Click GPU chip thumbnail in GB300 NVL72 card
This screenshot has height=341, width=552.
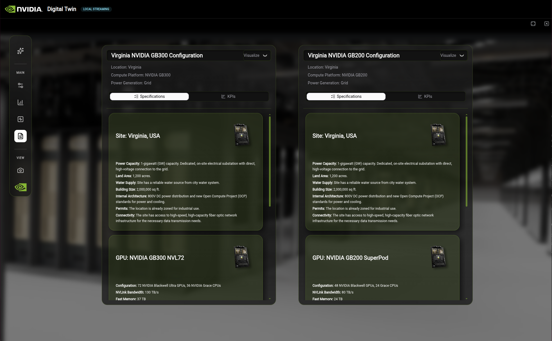[x=241, y=257]
